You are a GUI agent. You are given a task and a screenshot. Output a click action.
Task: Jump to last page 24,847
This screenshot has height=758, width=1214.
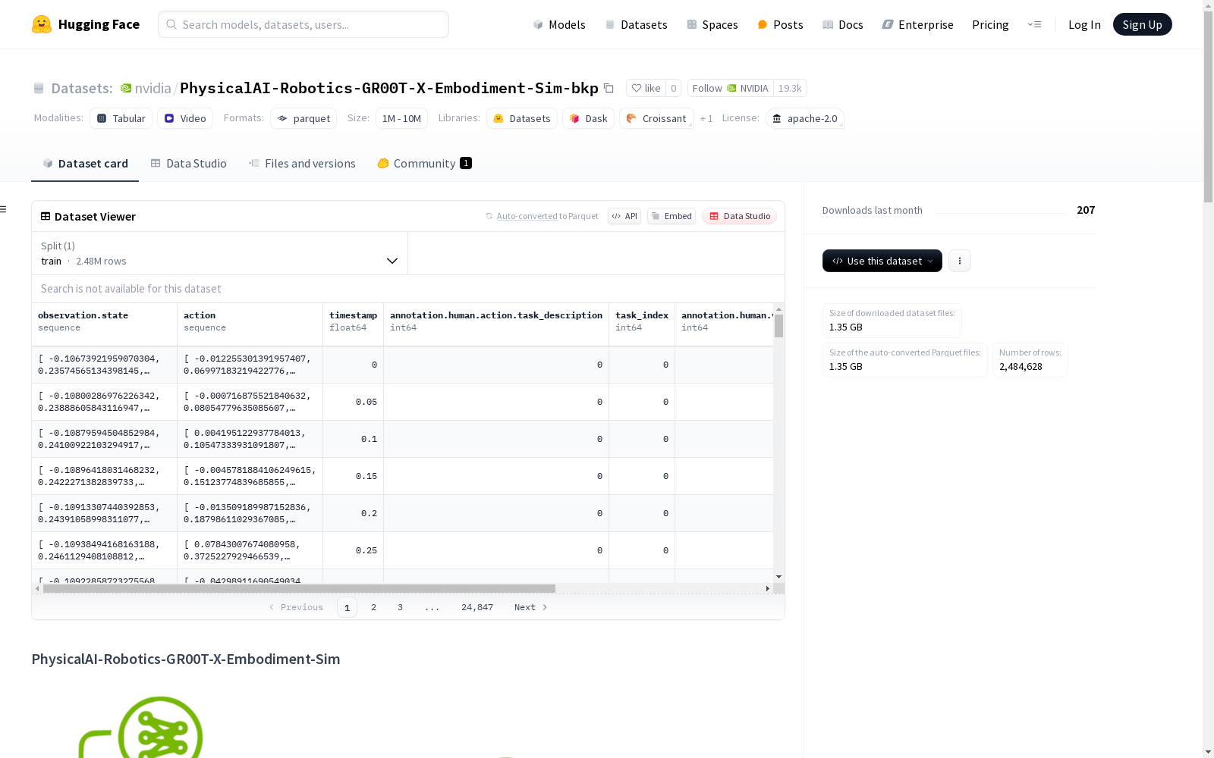(477, 607)
